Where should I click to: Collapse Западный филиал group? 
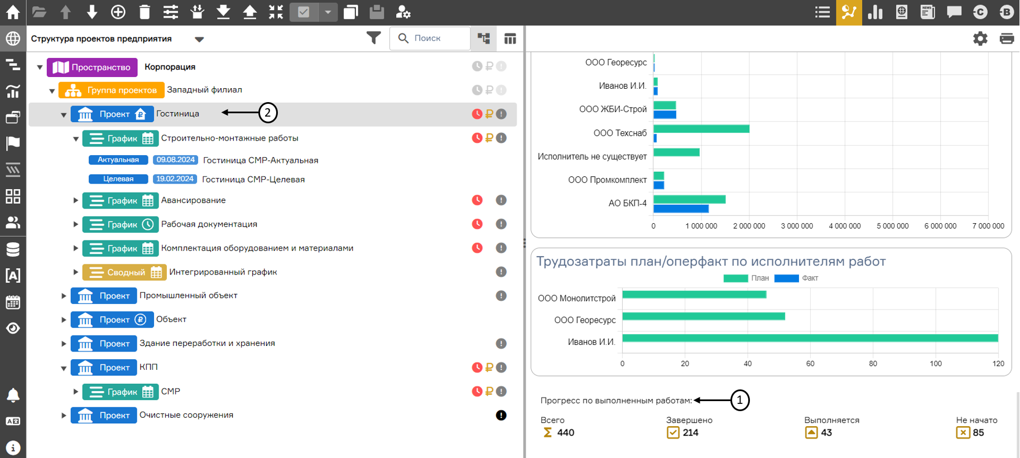tap(52, 91)
